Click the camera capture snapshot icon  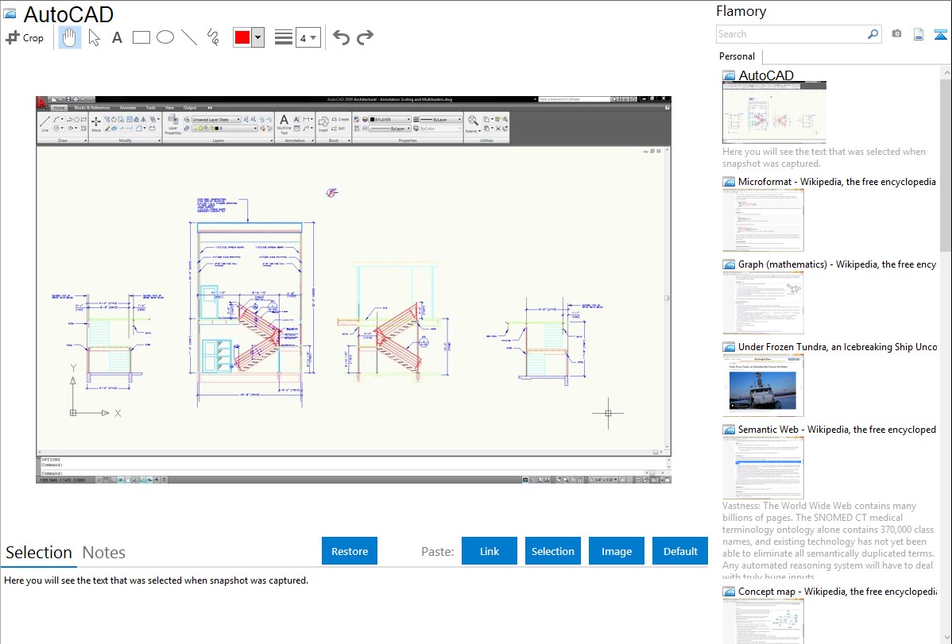coord(896,34)
